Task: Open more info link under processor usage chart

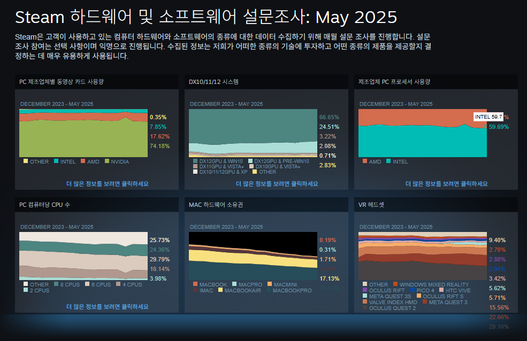Action: click(x=447, y=184)
